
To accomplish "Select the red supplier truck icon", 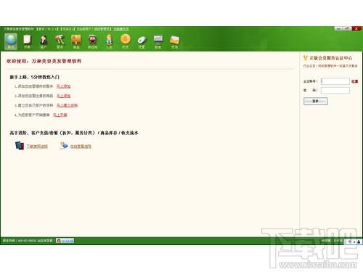I will click(92, 41).
